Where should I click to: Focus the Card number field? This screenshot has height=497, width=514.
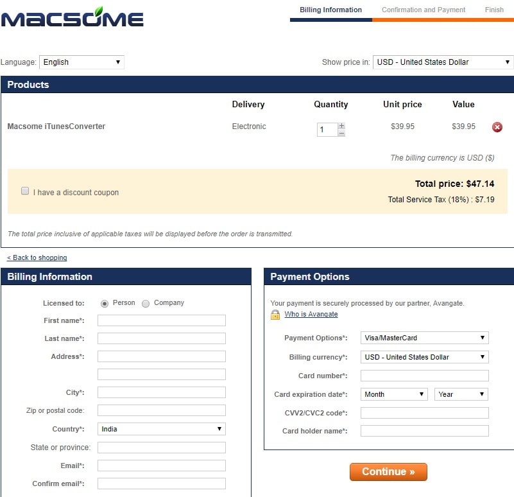(425, 376)
